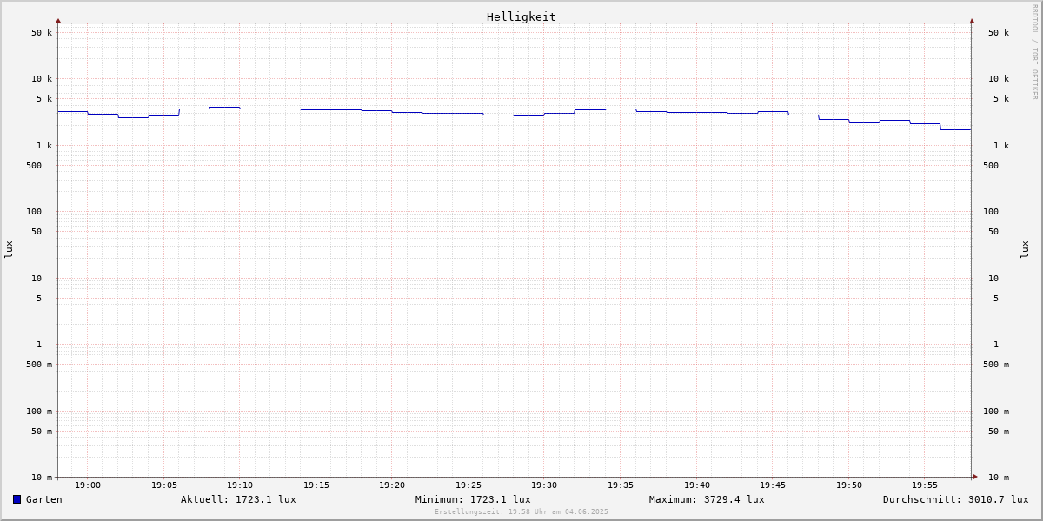Image resolution: width=1043 pixels, height=521 pixels.
Task: Click the 19:35 time axis label
Action: pyautogui.click(x=621, y=485)
